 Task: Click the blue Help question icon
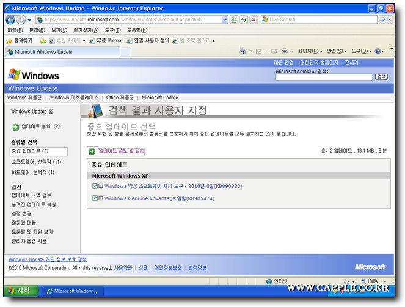(x=378, y=52)
